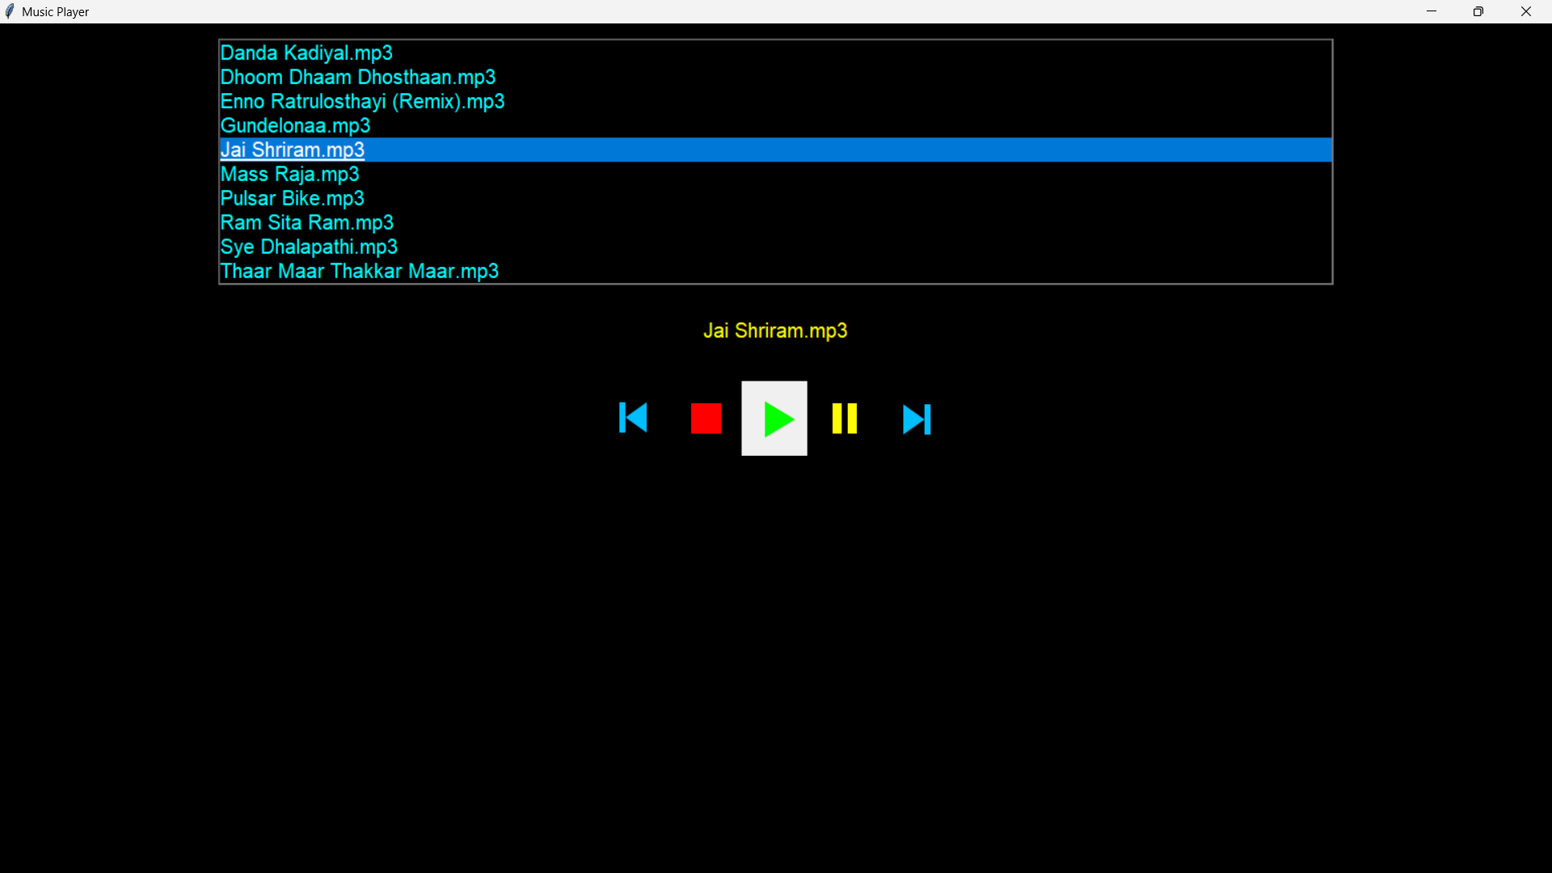
Task: Choose Pulsar Bike.mp3 from the list
Action: 292,198
